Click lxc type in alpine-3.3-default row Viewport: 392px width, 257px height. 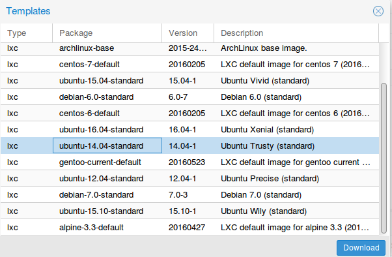(12, 227)
